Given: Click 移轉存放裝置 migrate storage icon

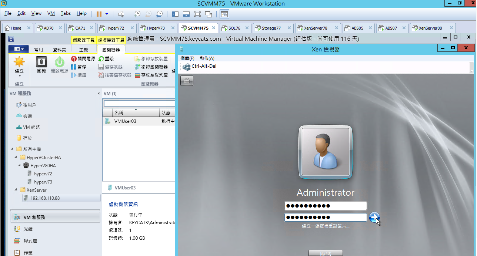Looking at the screenshot, I should pyautogui.click(x=137, y=59).
